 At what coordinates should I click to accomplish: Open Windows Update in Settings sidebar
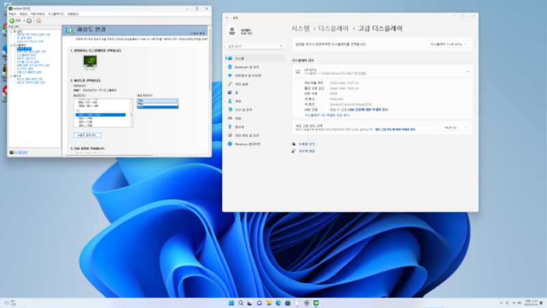(255, 144)
